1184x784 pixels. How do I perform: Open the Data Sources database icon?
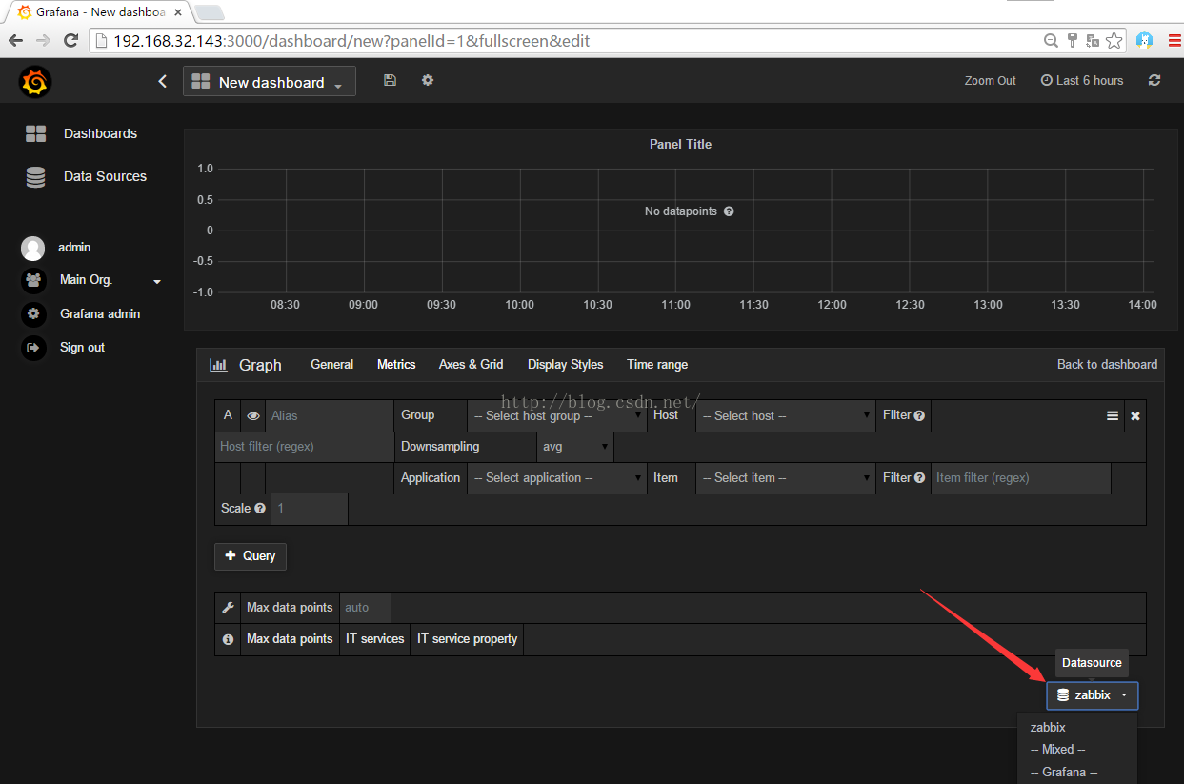35,177
